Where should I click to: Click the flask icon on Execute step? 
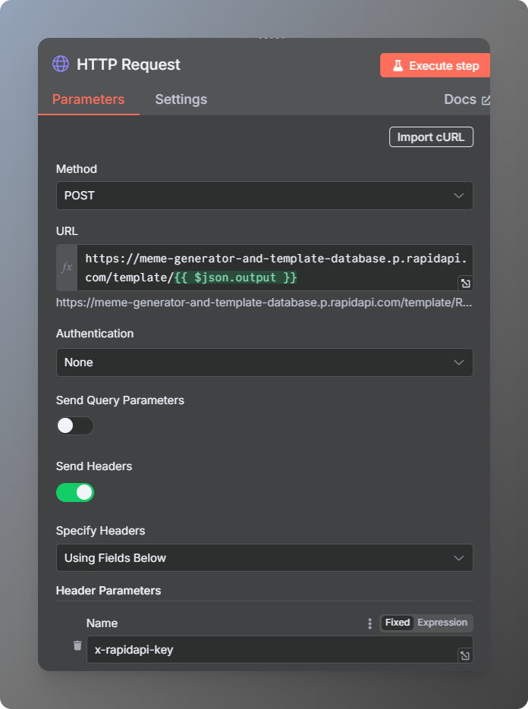(398, 65)
